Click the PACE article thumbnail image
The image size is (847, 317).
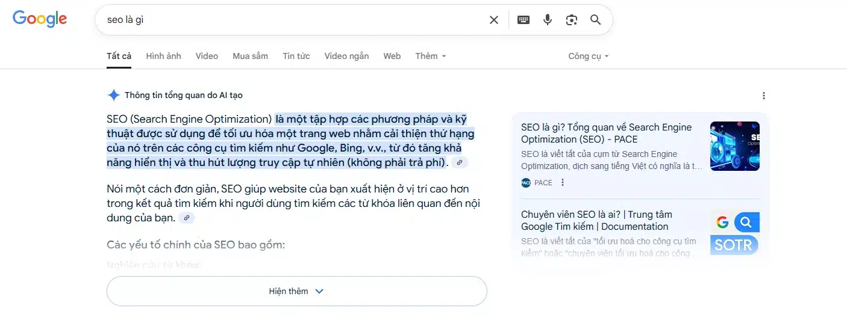click(734, 146)
